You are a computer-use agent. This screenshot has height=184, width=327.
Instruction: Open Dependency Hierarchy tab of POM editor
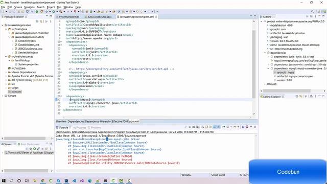click(98, 122)
